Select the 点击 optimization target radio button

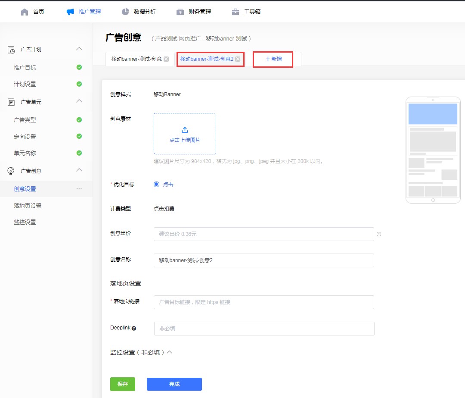pyautogui.click(x=156, y=184)
